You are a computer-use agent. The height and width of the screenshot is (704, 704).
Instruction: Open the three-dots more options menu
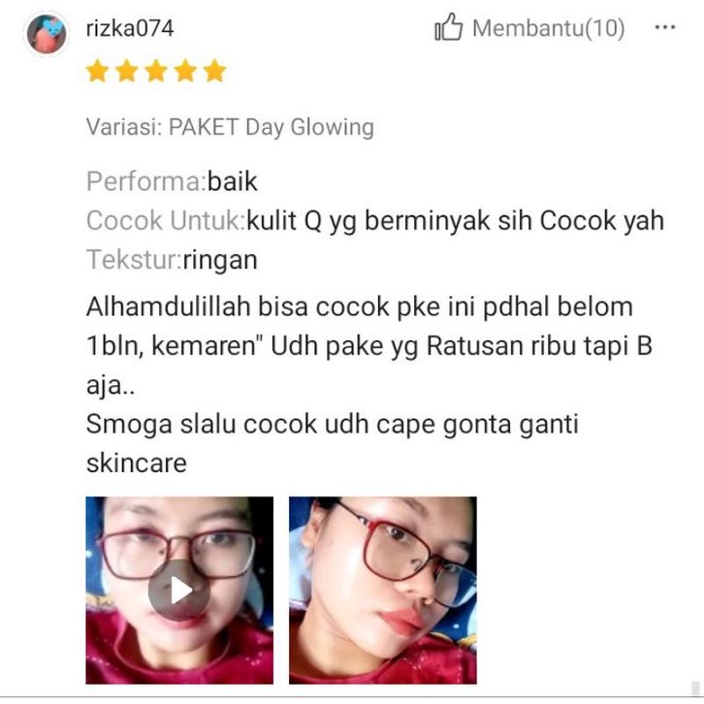coord(665,27)
